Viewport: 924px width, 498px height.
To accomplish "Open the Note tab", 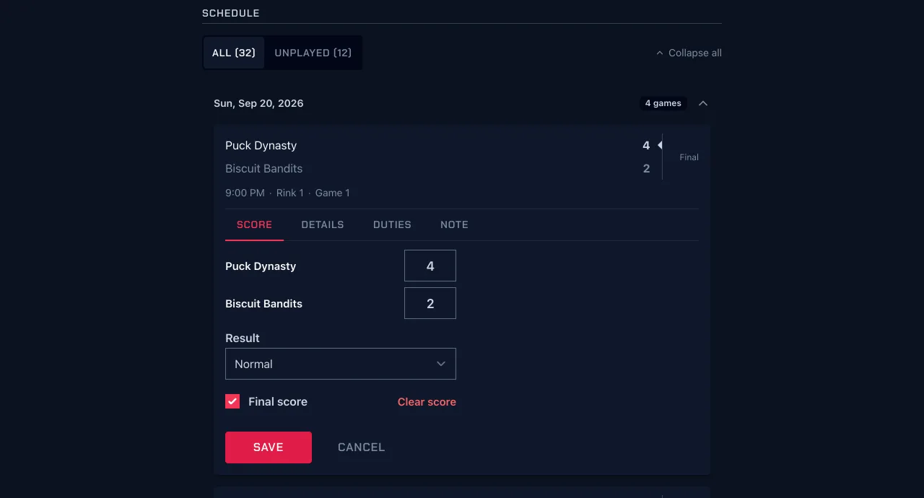I will tap(454, 224).
